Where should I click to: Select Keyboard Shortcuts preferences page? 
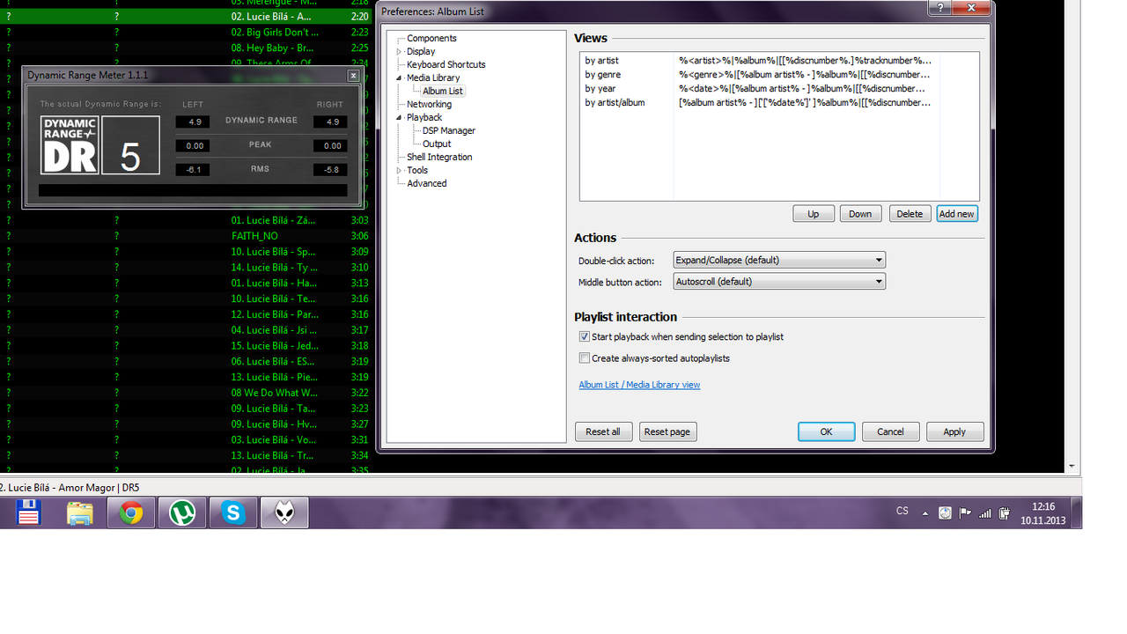446,64
